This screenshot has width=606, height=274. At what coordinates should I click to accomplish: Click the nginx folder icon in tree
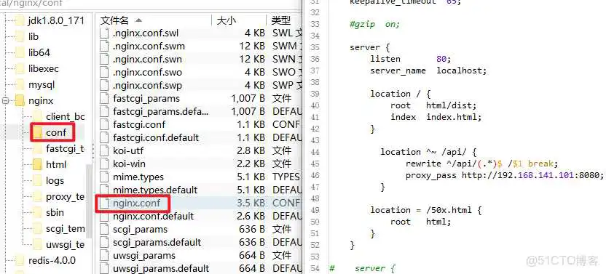click(20, 101)
